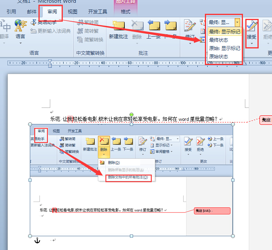272x250 pixels.
Task: Collapse the display-for-review dropdown arrow
Action: click(237, 22)
